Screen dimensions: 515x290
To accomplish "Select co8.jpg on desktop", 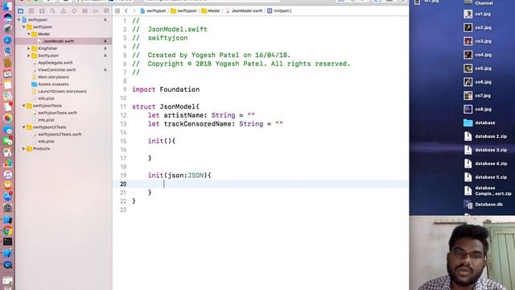I will [477, 110].
